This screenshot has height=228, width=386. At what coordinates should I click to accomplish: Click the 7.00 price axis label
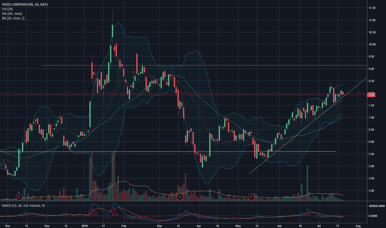[x=371, y=117]
